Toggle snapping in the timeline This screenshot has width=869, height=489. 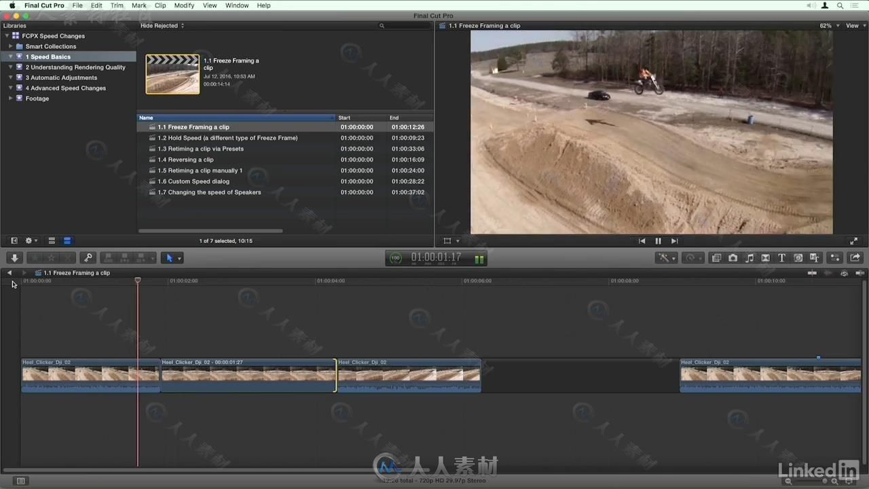point(860,273)
